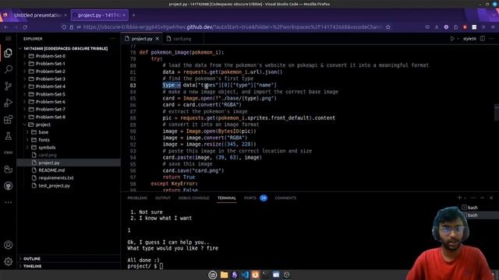Open editor More Actions ellipsis
The height and width of the screenshot is (280, 499).
(x=492, y=39)
